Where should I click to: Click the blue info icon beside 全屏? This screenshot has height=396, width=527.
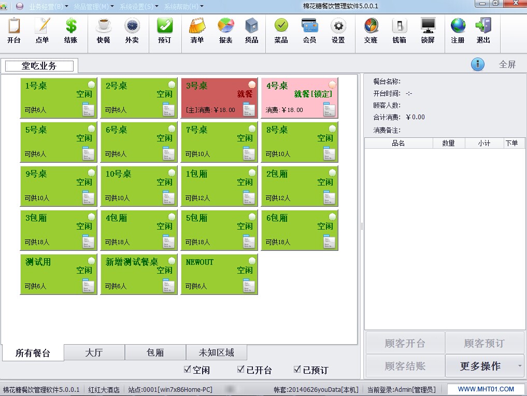click(x=478, y=64)
